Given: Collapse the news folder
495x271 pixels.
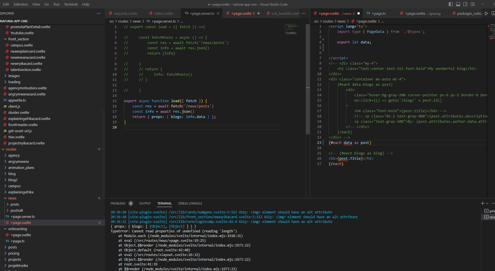Looking at the screenshot, I should [12, 198].
